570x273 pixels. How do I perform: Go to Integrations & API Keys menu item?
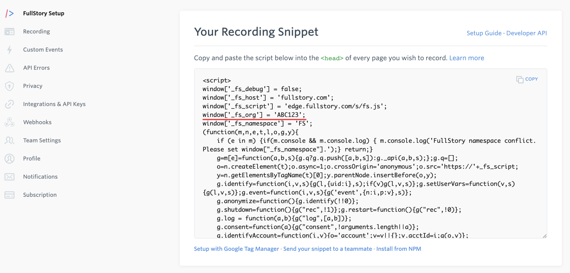tap(54, 104)
